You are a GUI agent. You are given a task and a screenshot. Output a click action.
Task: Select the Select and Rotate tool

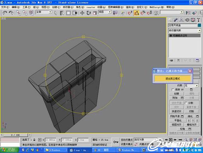(x=89, y=13)
